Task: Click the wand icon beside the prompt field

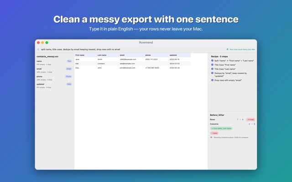Action: (x=38, y=50)
